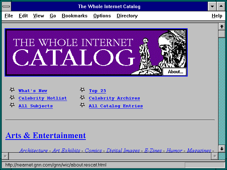Screen dimensions: 227x170
Task: Click the status bar progress indicator box
Action: click(205, 165)
